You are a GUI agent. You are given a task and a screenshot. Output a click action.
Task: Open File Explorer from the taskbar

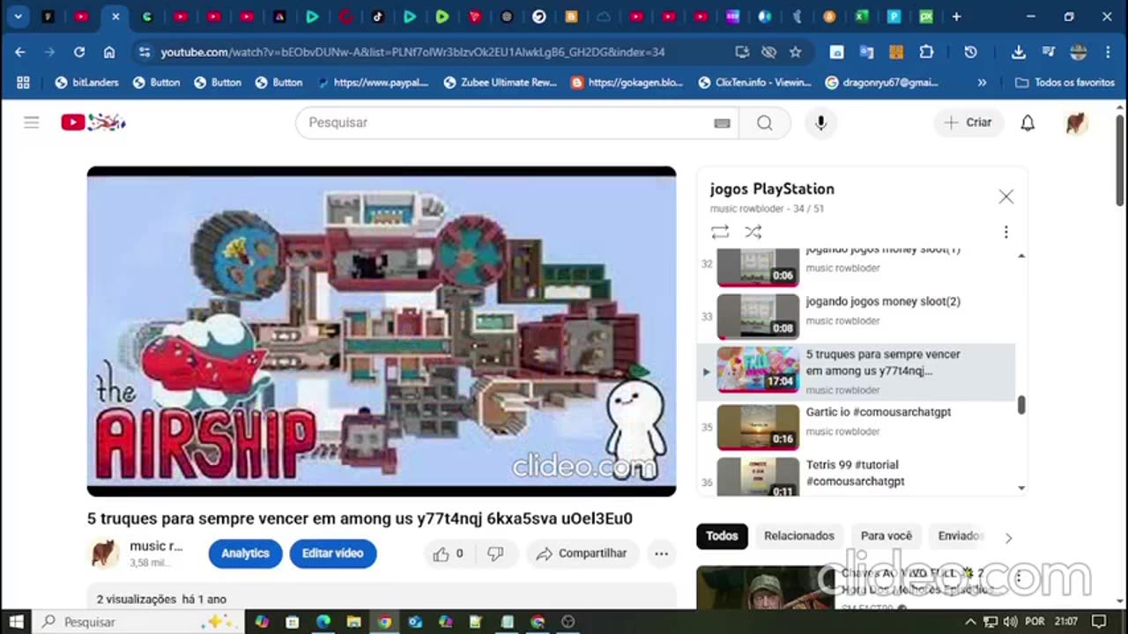[353, 622]
